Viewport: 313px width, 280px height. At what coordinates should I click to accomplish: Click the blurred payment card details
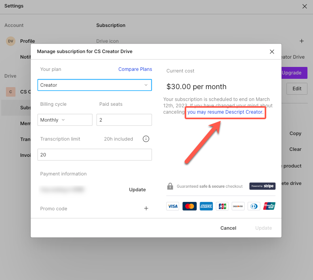coord(62,189)
